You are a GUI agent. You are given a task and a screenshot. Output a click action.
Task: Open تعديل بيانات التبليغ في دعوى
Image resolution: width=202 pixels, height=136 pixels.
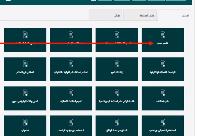pos(25,98)
